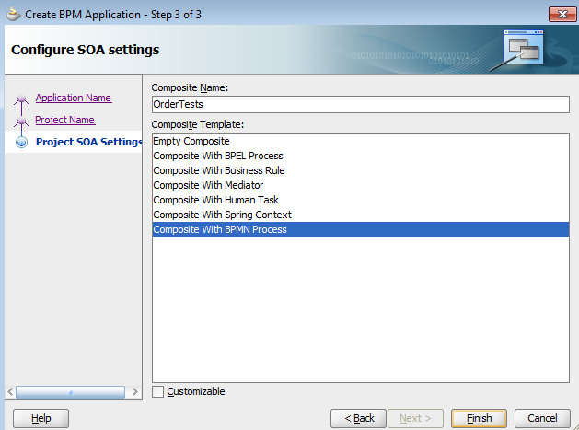Select Composite With BPEL Process template
This screenshot has width=579, height=430.
coord(217,156)
